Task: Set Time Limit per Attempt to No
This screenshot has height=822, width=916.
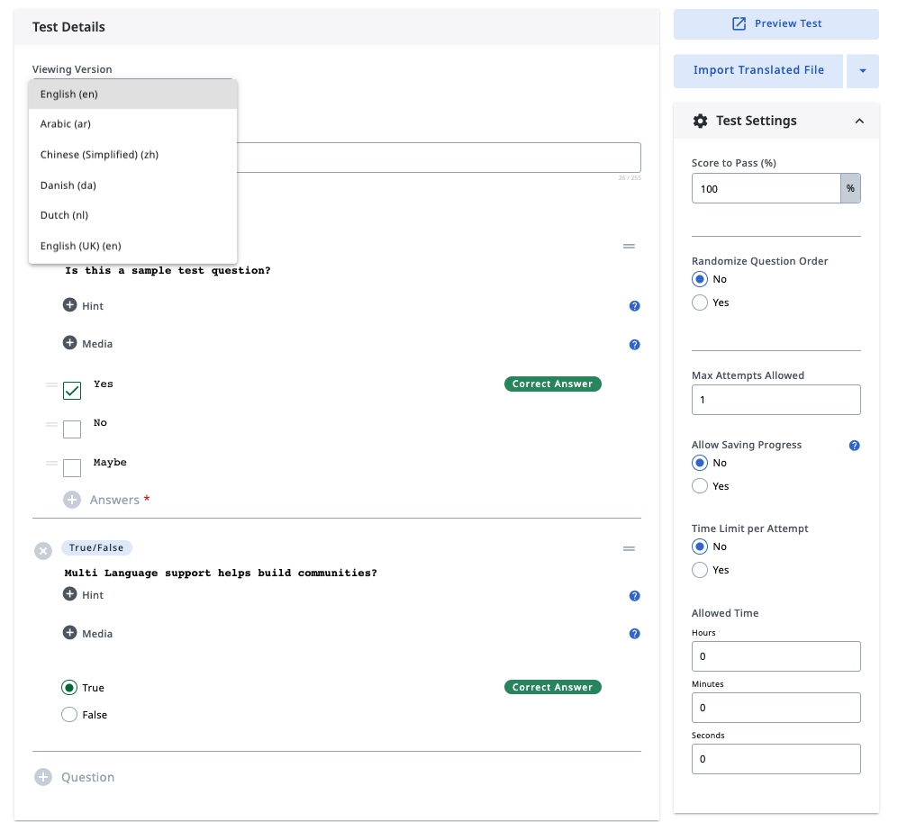Action: coord(700,546)
